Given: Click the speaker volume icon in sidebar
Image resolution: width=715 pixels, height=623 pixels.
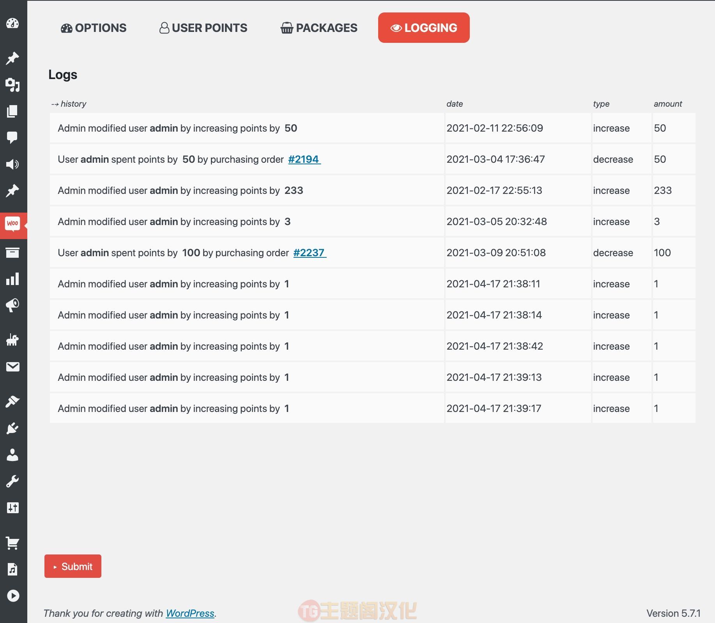Looking at the screenshot, I should 12,164.
